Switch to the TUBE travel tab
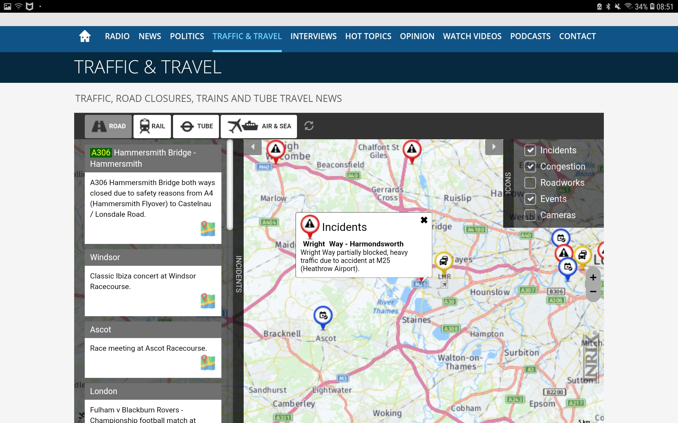Viewport: 678px width, 423px height. [x=196, y=126]
